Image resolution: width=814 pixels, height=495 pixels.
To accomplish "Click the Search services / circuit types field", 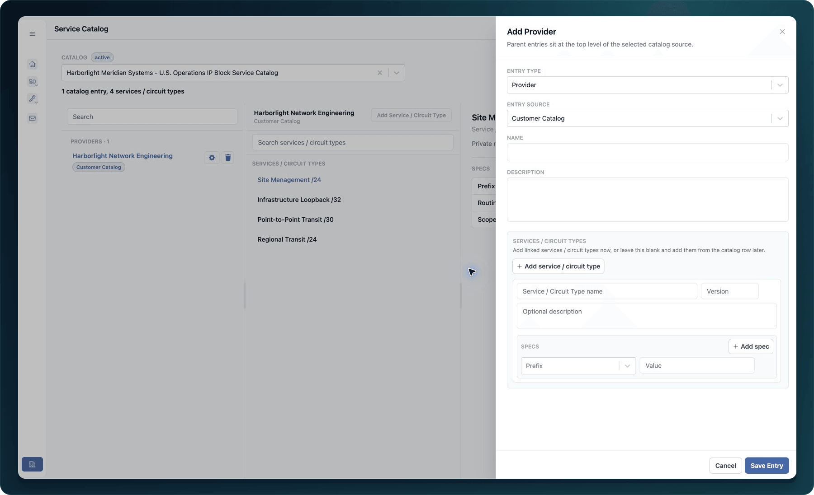I will pos(353,142).
